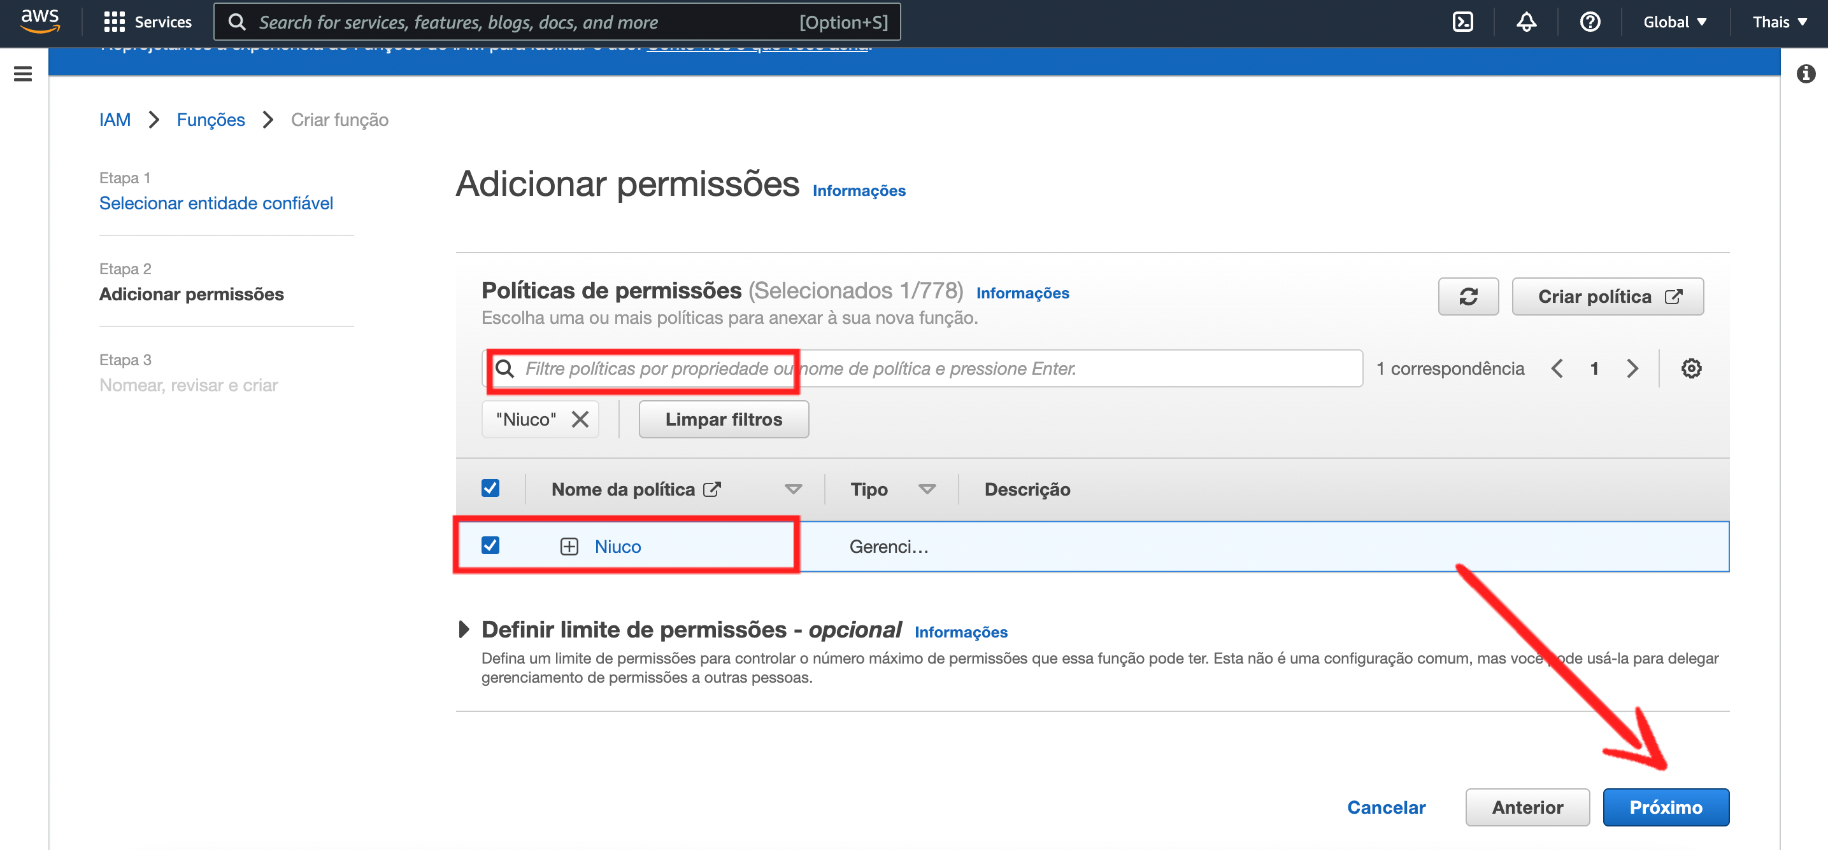Screen dimensions: 1828x850
Task: Click the policy filter search field
Action: (922, 368)
